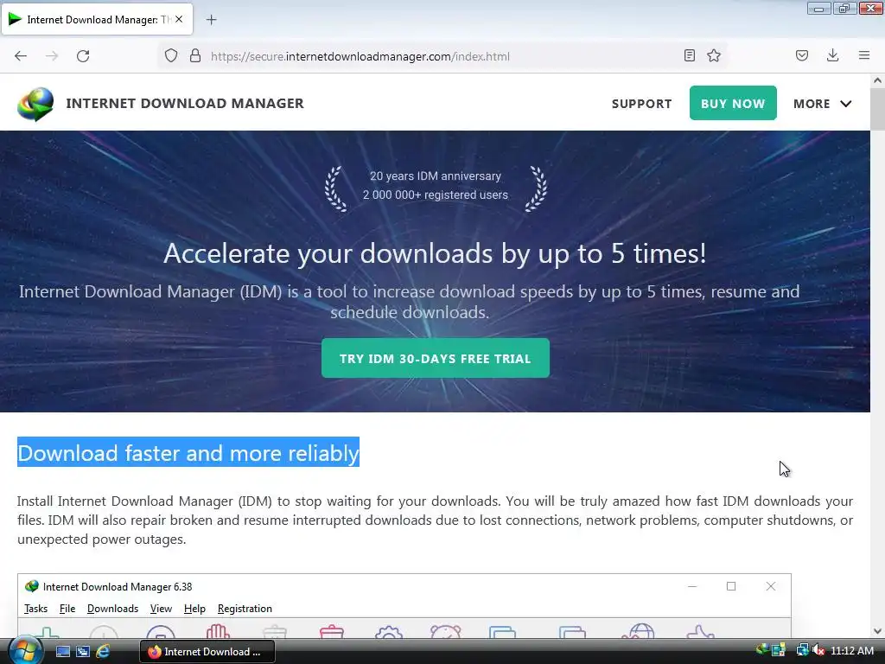885x664 pixels.
Task: Restore down the Firefox window
Action: click(844, 9)
